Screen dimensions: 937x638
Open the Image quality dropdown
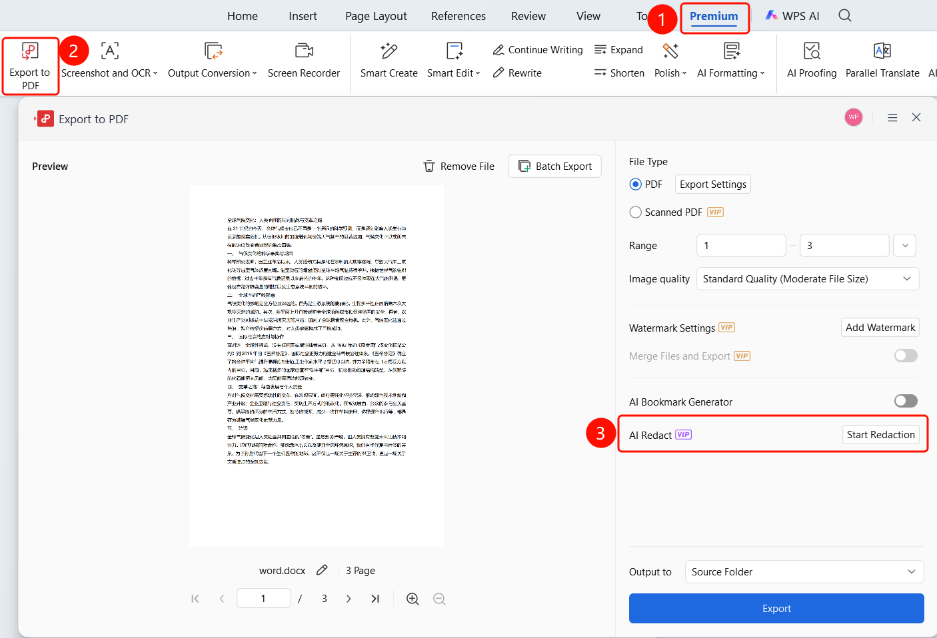808,279
